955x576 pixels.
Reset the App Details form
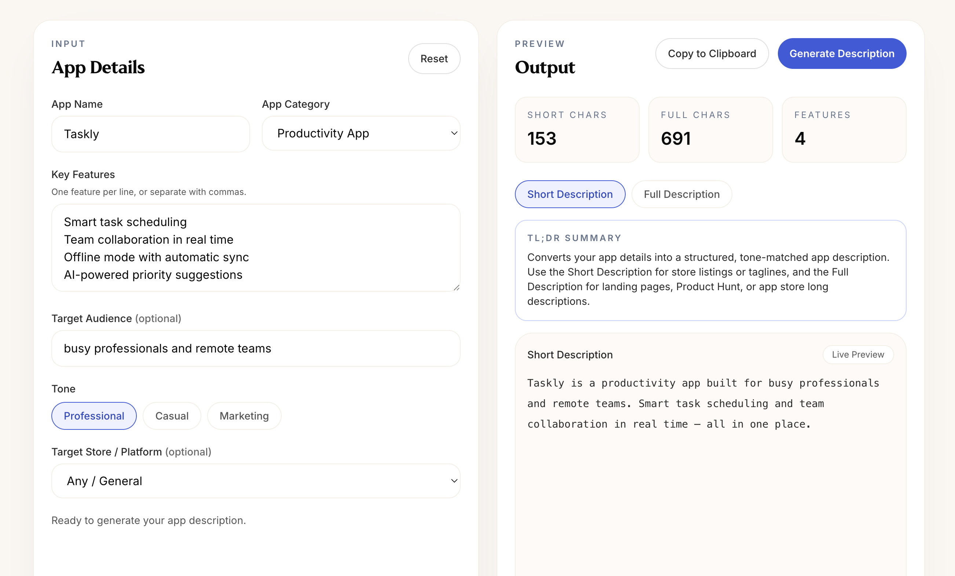pos(434,59)
